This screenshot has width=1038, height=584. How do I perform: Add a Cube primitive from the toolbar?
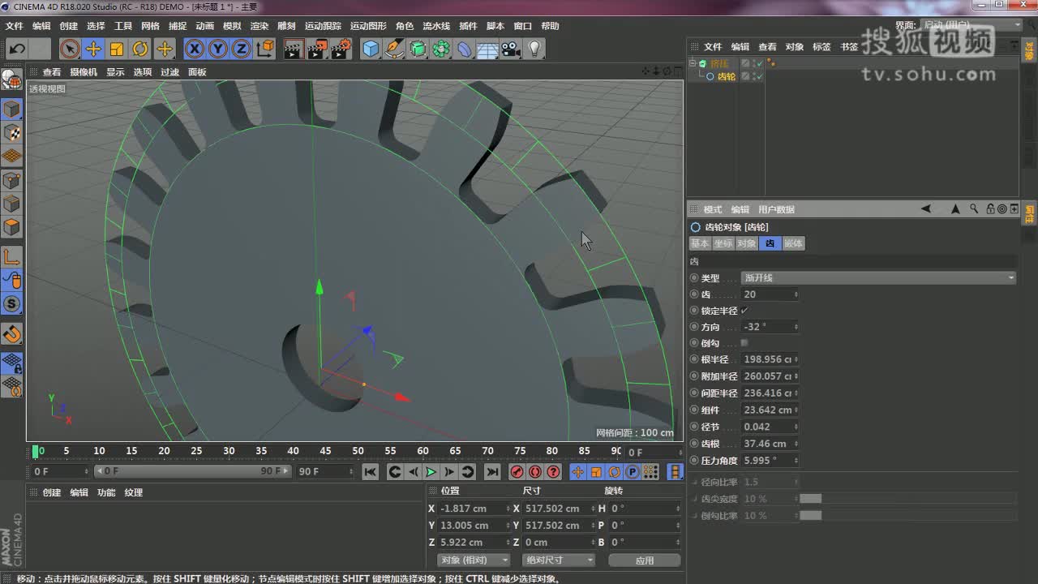tap(371, 49)
